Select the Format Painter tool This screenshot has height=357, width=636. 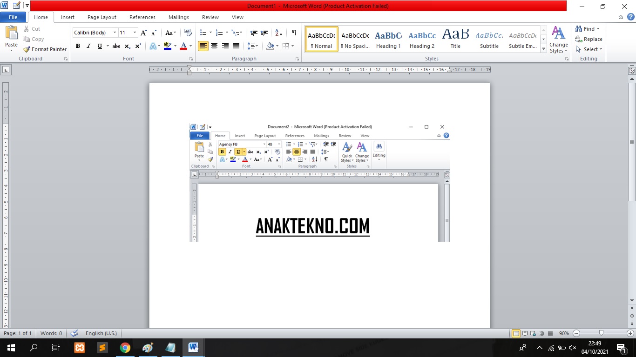tap(45, 49)
